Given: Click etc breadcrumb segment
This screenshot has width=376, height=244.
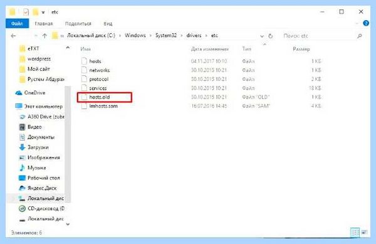Looking at the screenshot, I should point(214,36).
